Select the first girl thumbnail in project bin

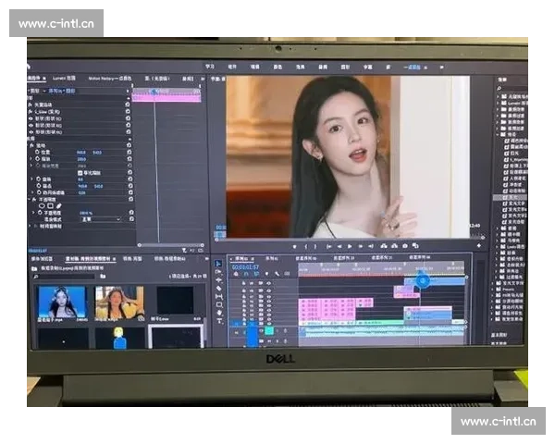pyautogui.click(x=62, y=302)
